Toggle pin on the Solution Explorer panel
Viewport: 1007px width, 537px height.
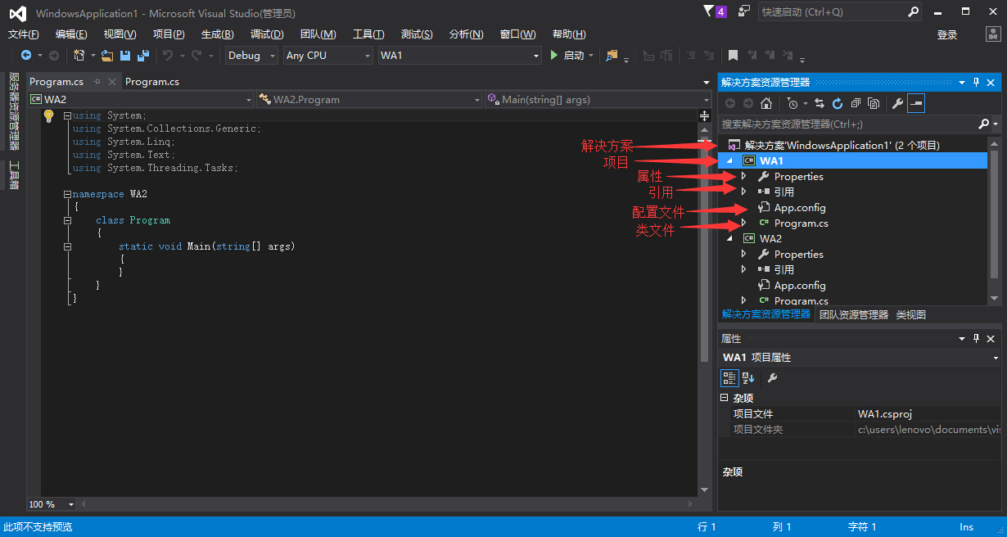click(x=976, y=82)
